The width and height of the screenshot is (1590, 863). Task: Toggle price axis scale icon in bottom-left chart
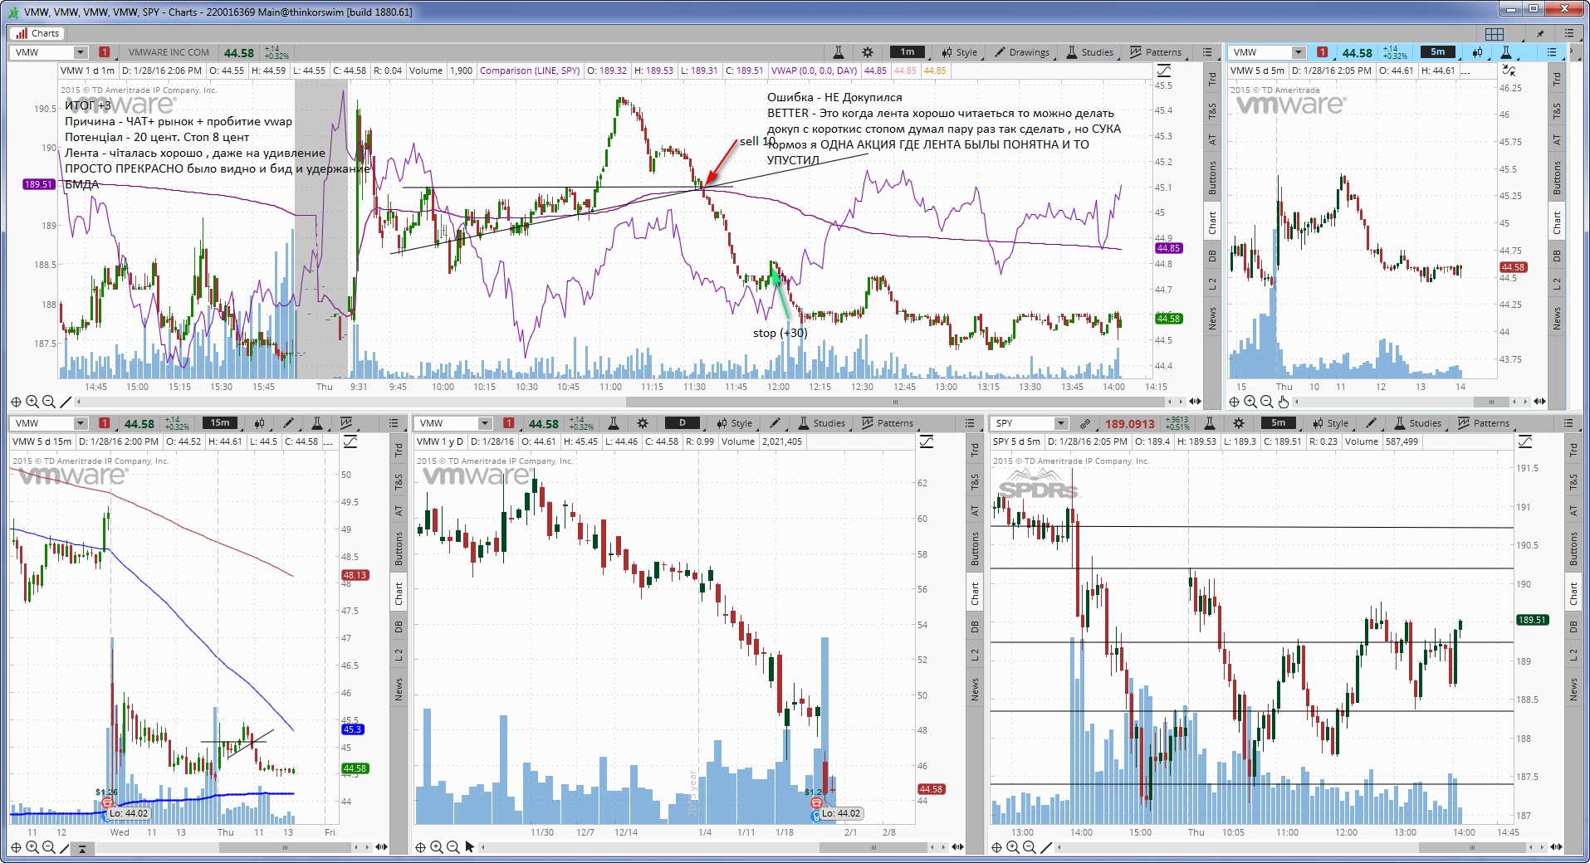point(350,441)
